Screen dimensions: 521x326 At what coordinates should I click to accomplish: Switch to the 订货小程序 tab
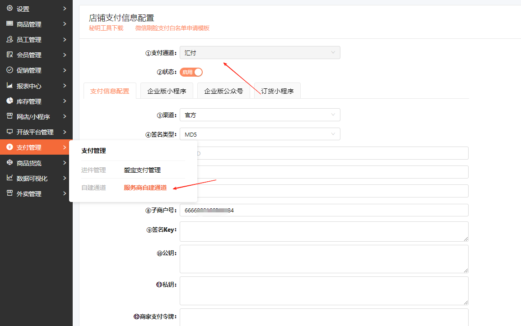click(x=278, y=91)
